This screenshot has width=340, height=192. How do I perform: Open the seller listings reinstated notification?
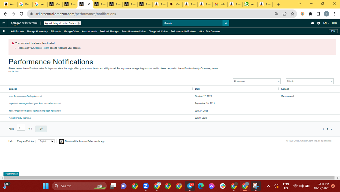[34, 111]
